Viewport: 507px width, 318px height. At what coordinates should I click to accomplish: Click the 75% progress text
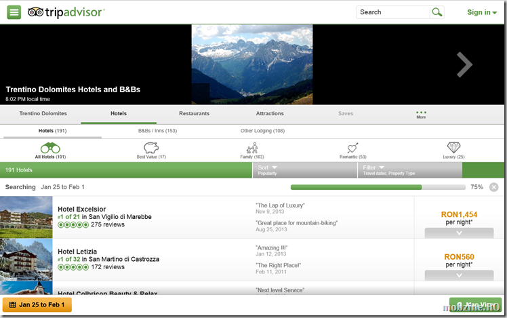(x=476, y=187)
